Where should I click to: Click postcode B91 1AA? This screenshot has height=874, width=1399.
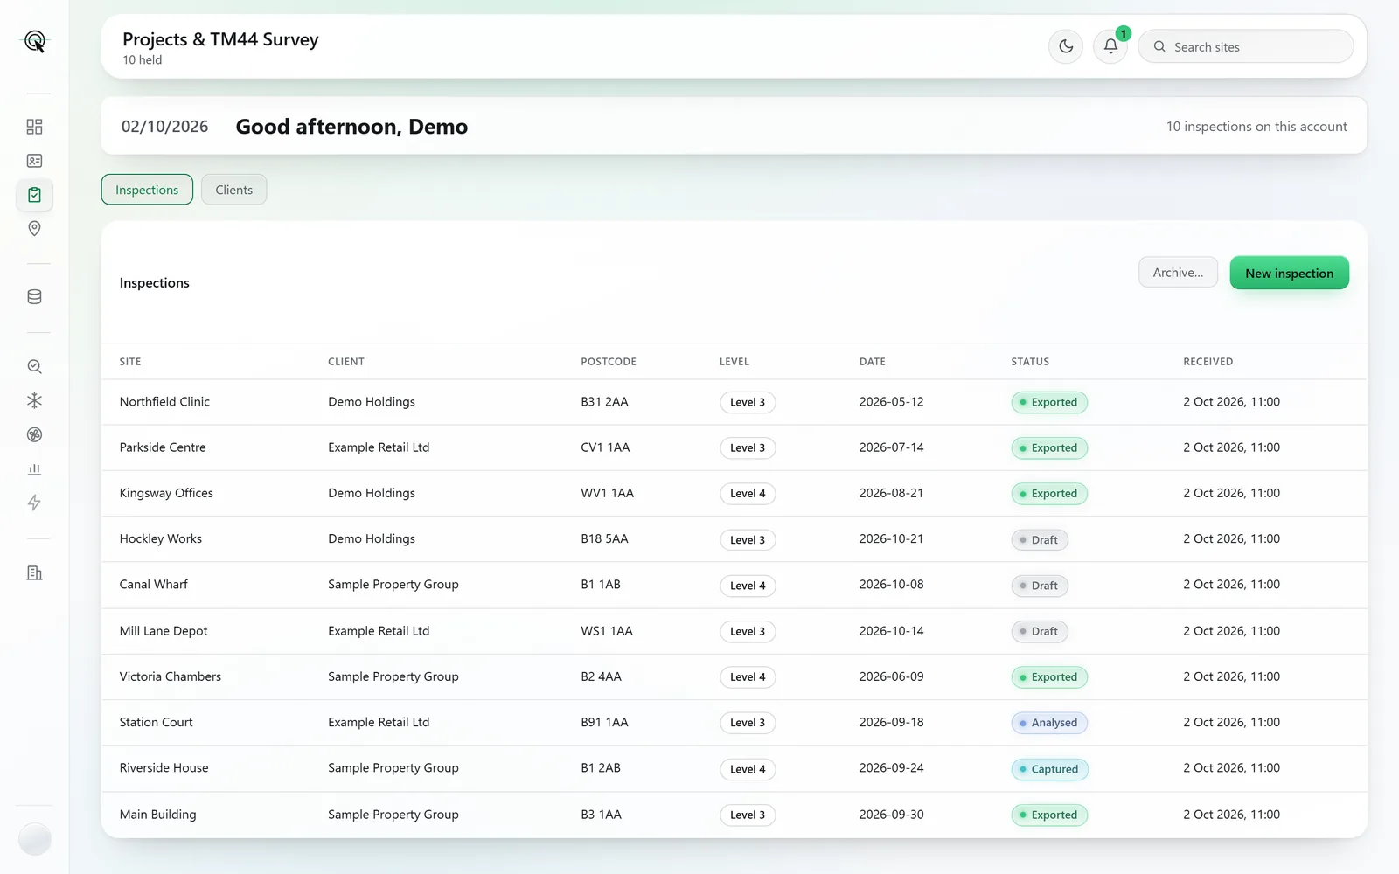604,723
